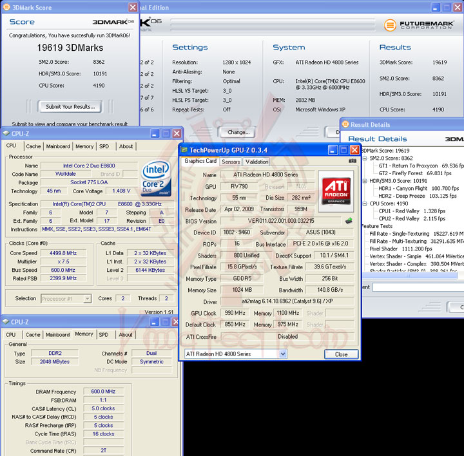This screenshot has width=464, height=456.
Task: Click the ATI Radeon logo in GPU-Z
Action: (336, 191)
